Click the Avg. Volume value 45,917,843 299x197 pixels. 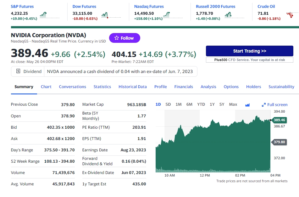(64, 184)
